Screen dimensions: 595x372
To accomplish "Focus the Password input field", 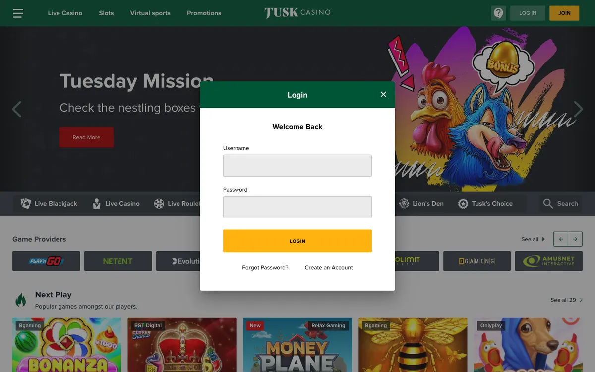I will pyautogui.click(x=297, y=207).
